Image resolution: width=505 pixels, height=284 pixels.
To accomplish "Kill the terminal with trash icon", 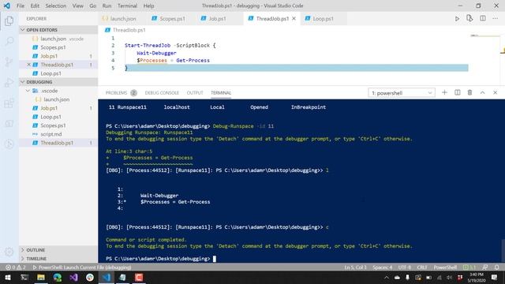I will click(469, 92).
